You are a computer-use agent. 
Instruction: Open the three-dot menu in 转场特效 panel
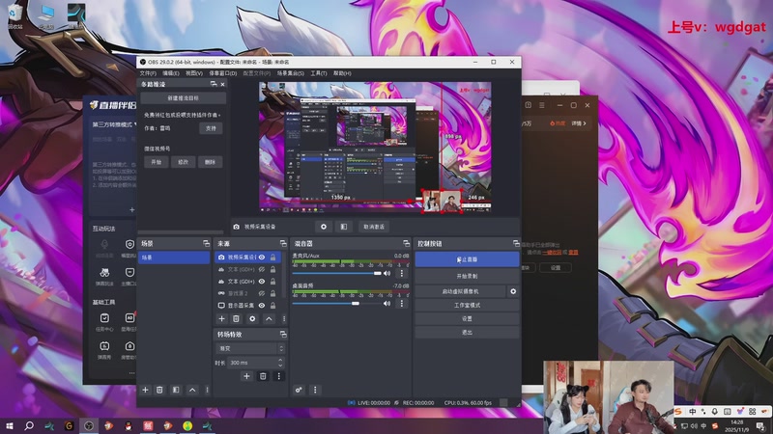tap(278, 376)
